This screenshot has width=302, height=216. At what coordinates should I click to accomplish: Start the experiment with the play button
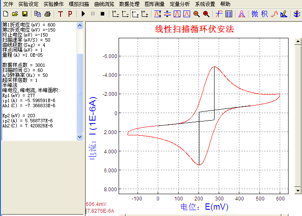tap(83, 14)
